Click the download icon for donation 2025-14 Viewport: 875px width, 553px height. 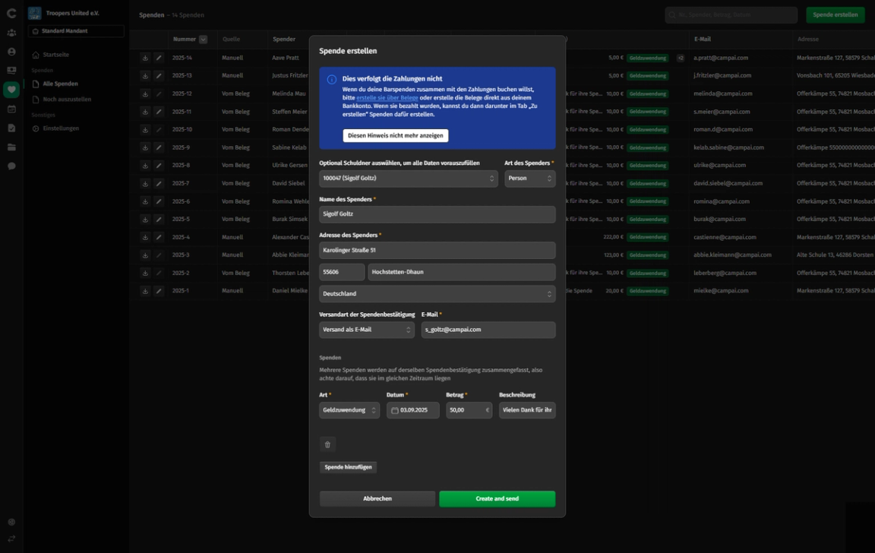tap(145, 58)
